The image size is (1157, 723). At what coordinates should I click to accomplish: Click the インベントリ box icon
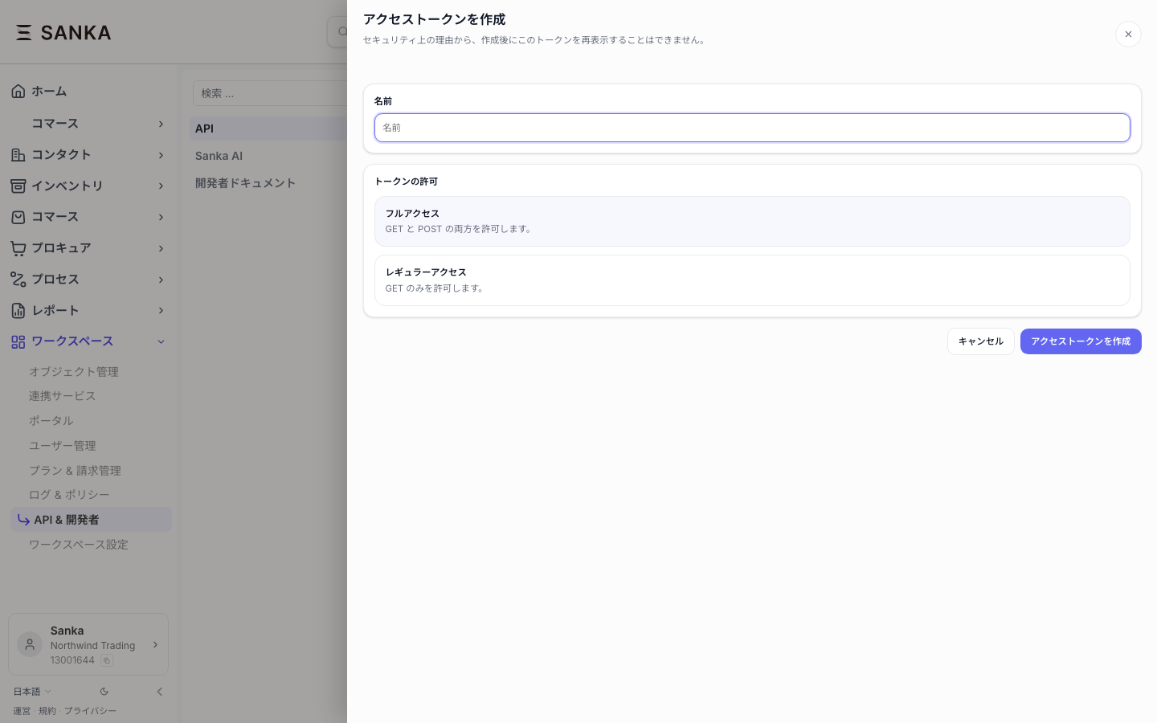18,186
